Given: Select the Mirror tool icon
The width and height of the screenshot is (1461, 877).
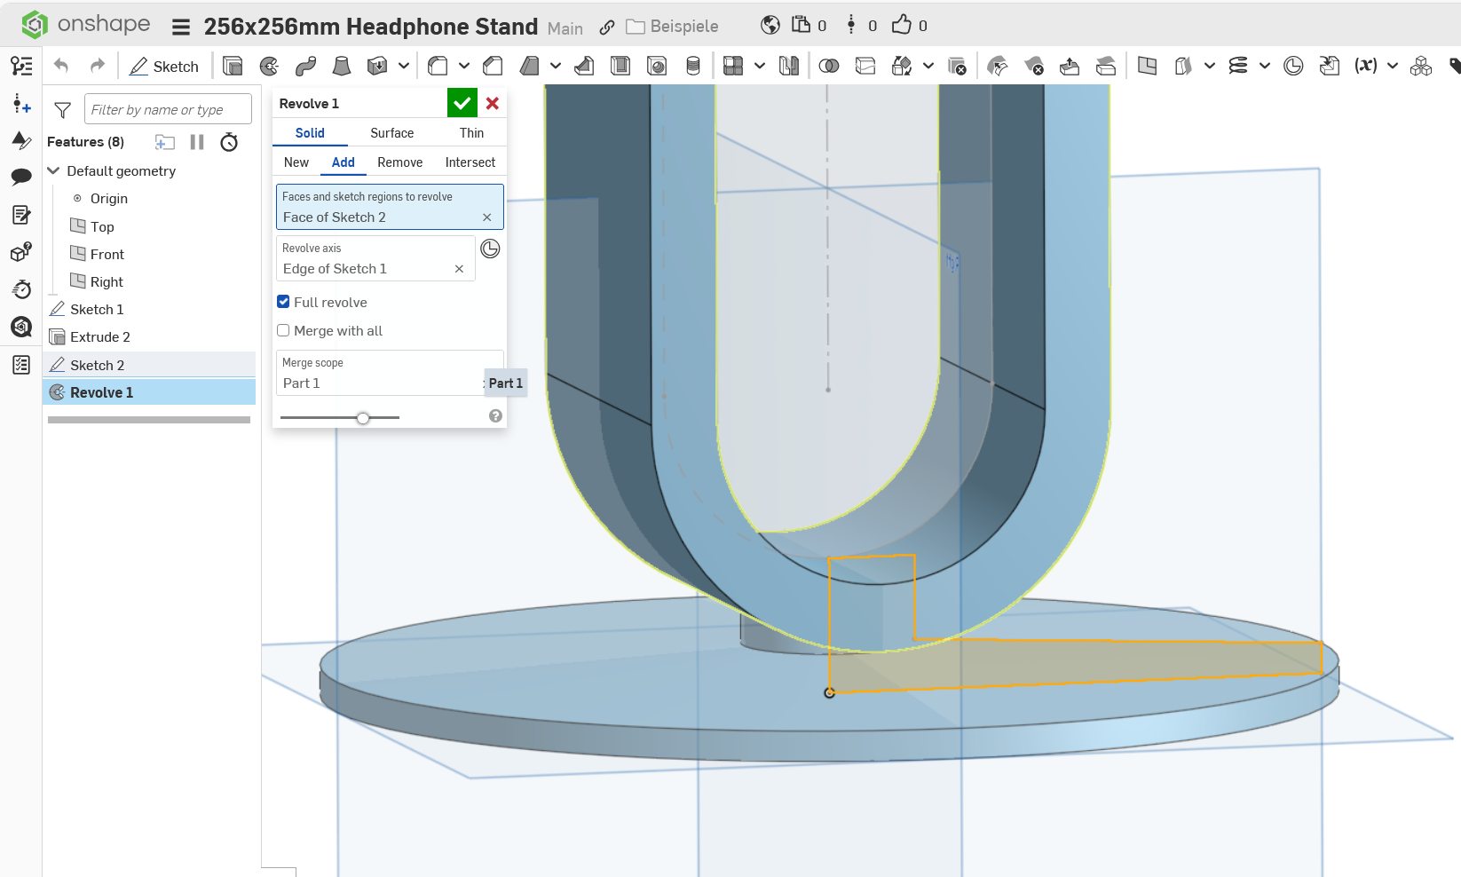Looking at the screenshot, I should click(x=789, y=66).
